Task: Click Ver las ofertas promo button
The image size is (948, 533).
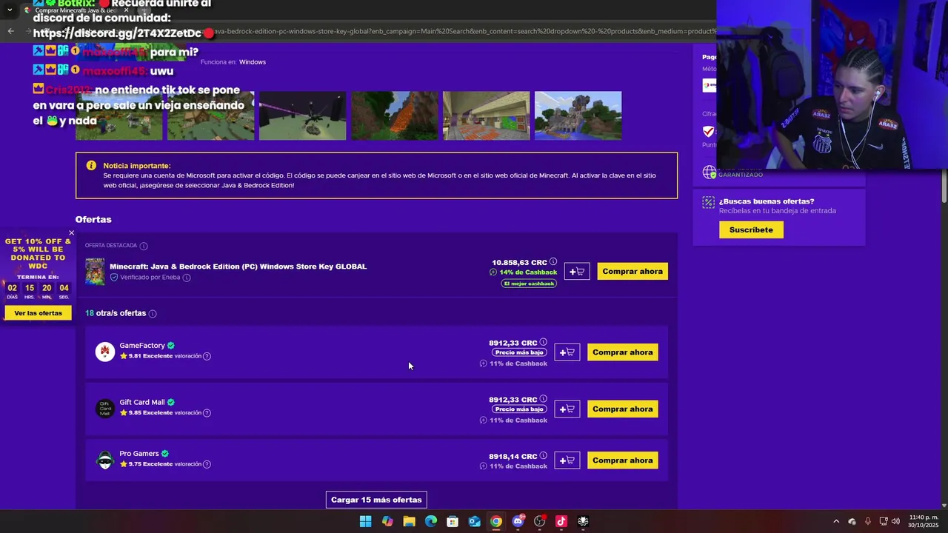Action: tap(39, 313)
